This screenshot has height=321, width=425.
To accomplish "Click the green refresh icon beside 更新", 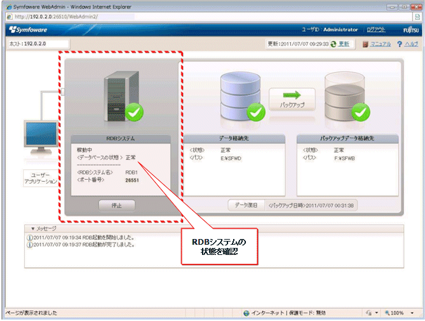I will click(x=333, y=44).
